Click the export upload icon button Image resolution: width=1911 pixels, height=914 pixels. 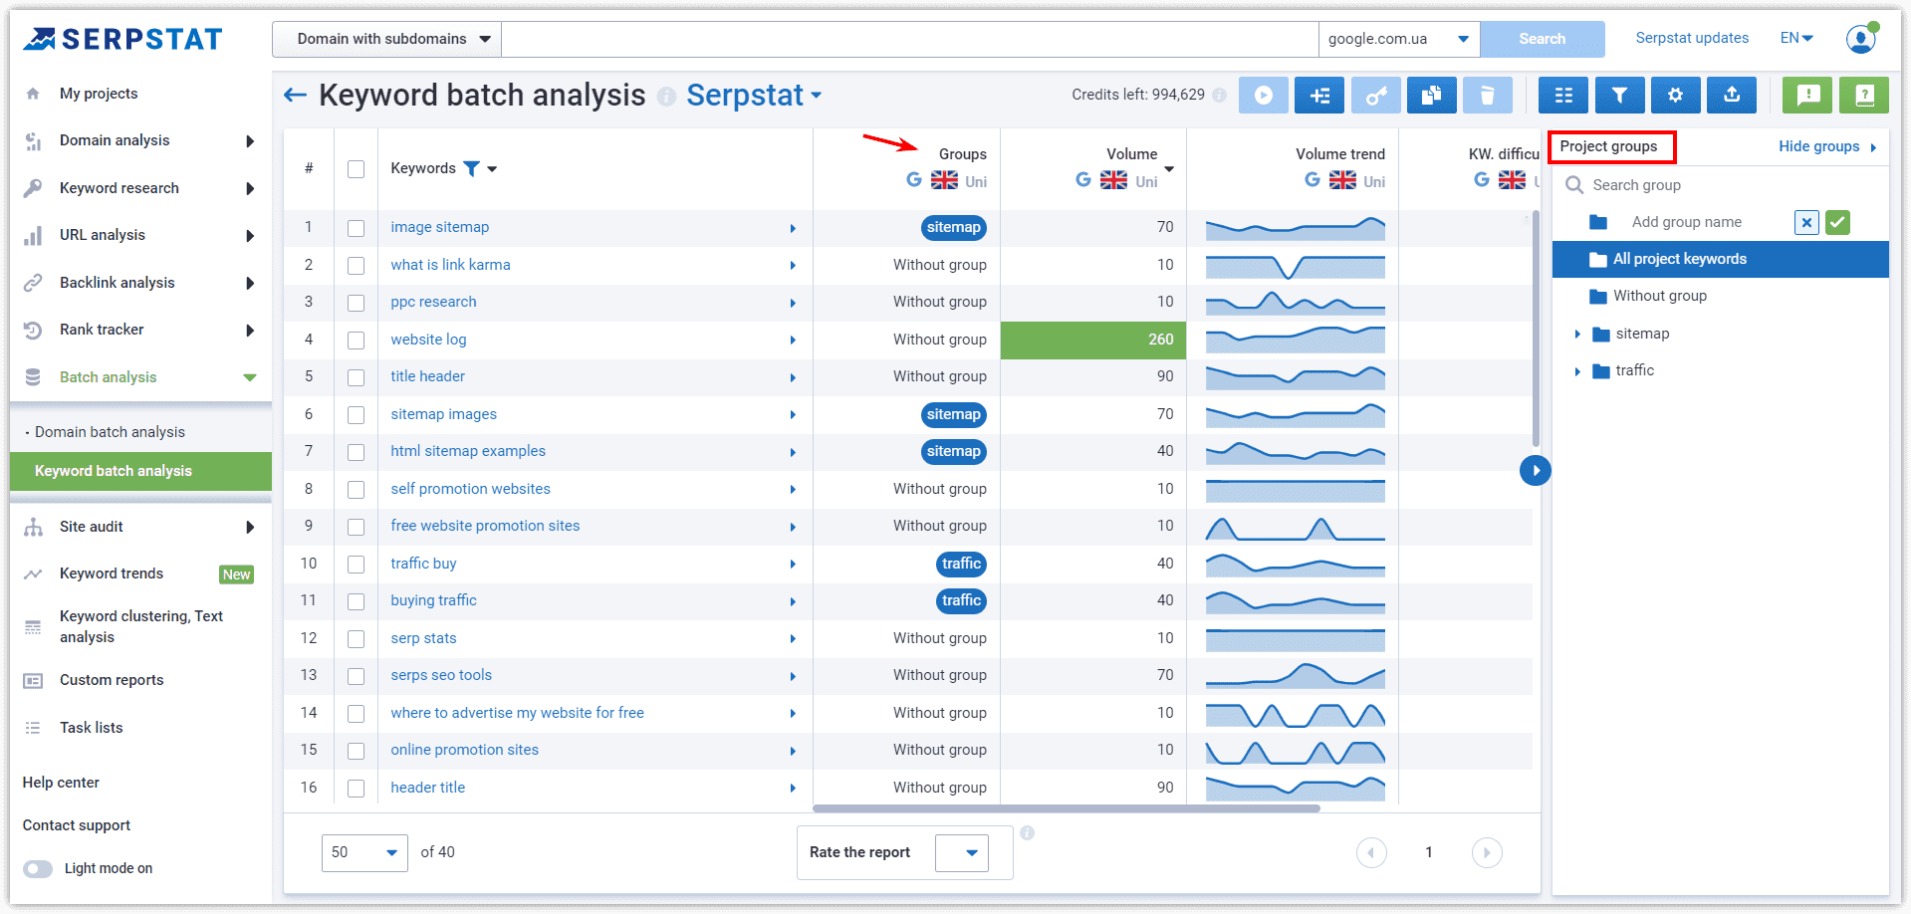(x=1732, y=96)
